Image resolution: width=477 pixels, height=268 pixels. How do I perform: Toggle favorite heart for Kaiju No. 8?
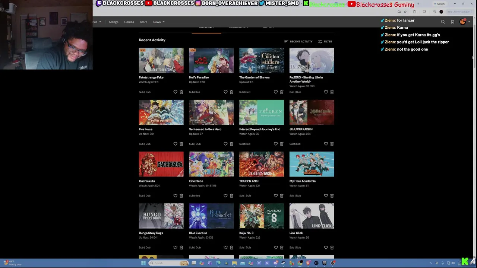click(x=276, y=248)
